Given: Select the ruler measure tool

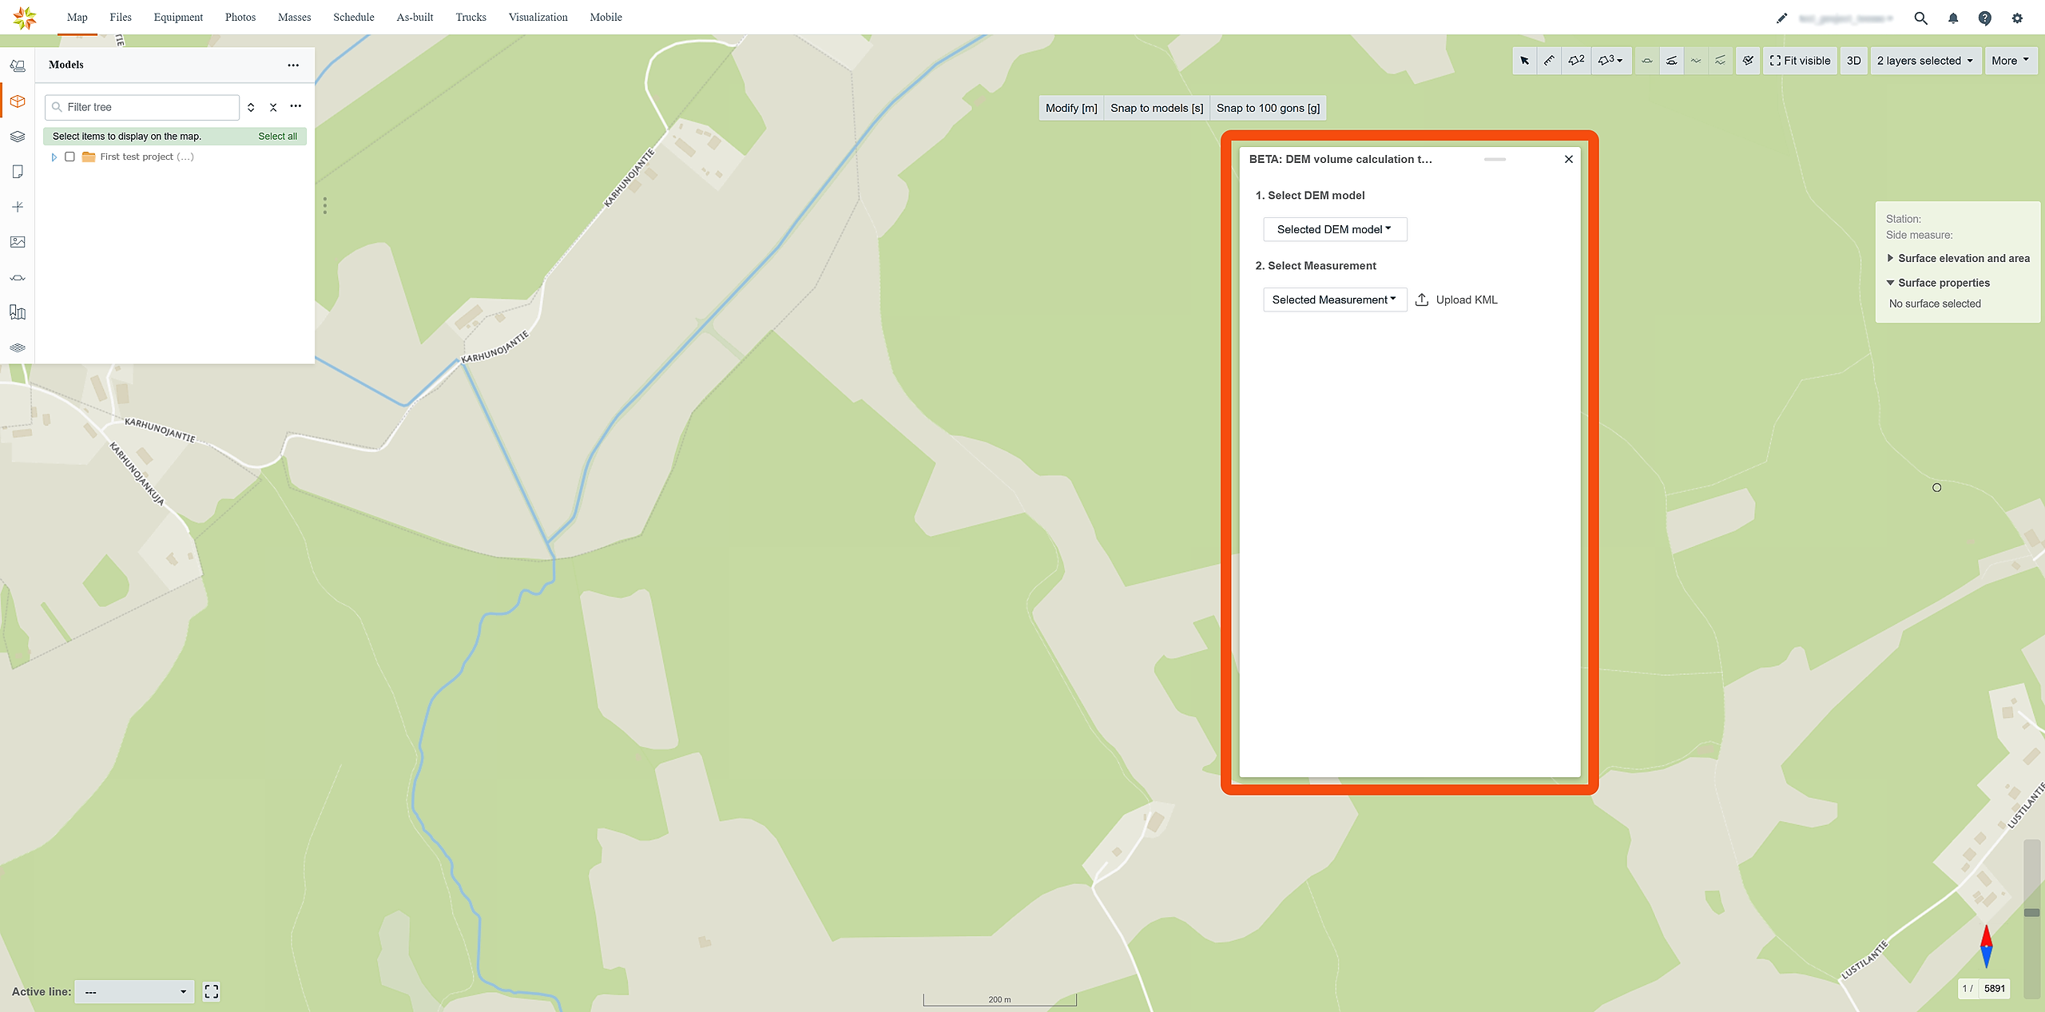Looking at the screenshot, I should pos(1549,61).
